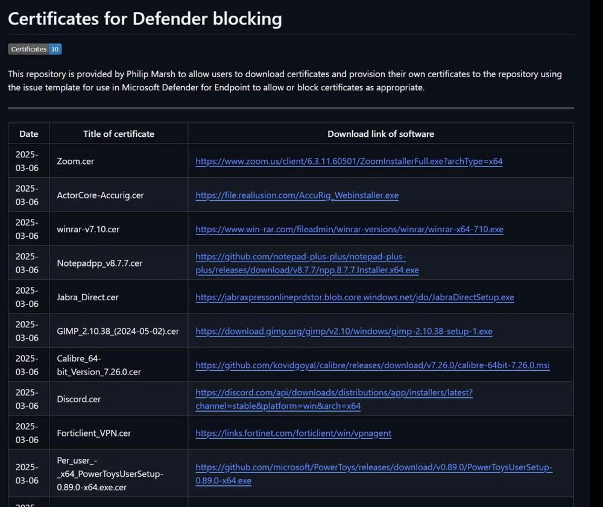
Task: Open the Zoom installer download link
Action: [x=349, y=162]
